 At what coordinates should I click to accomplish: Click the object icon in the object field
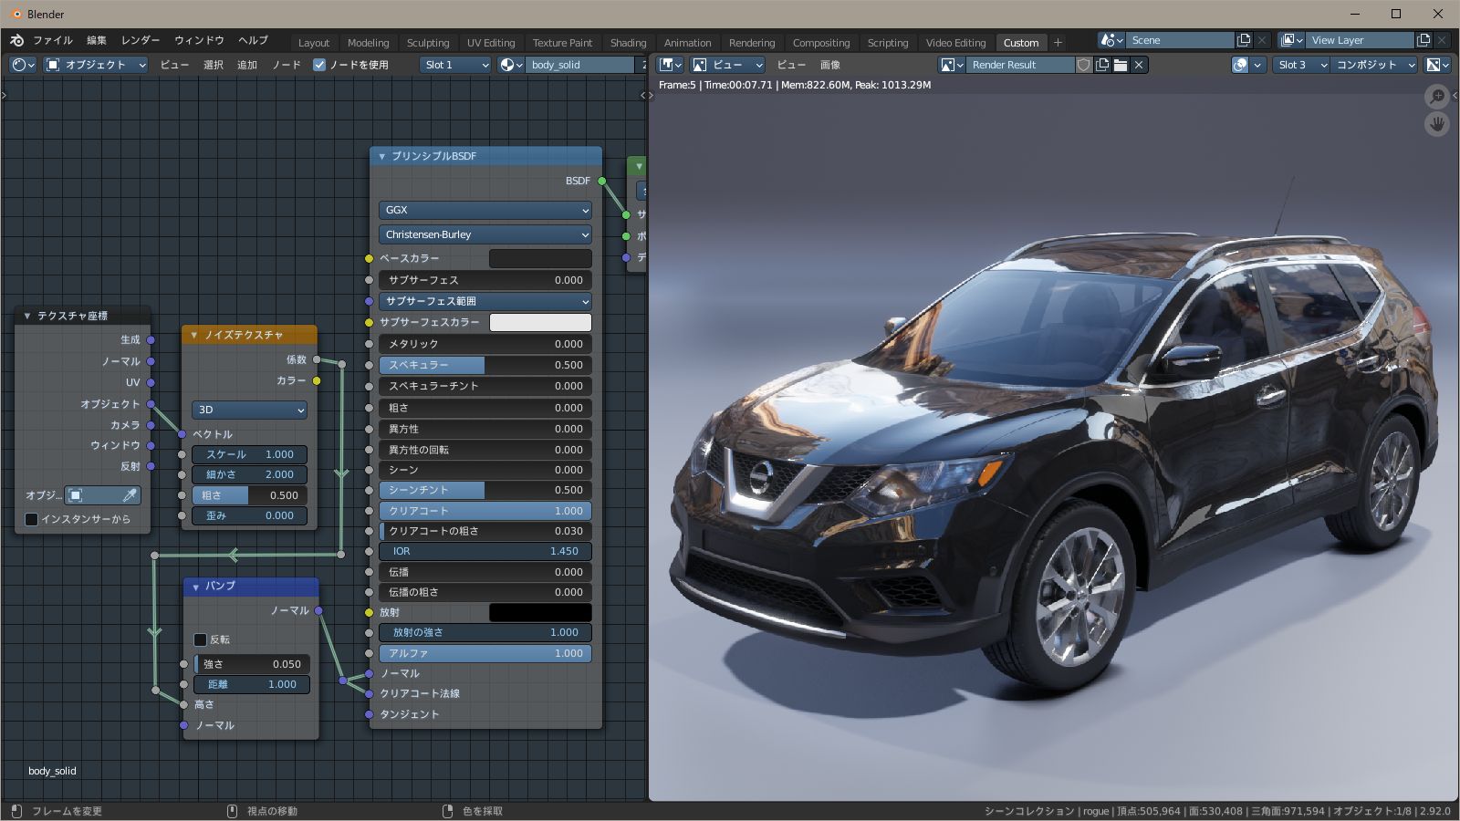click(76, 495)
